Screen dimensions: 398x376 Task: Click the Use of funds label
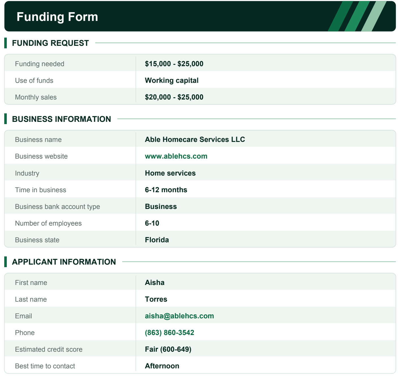tap(34, 81)
